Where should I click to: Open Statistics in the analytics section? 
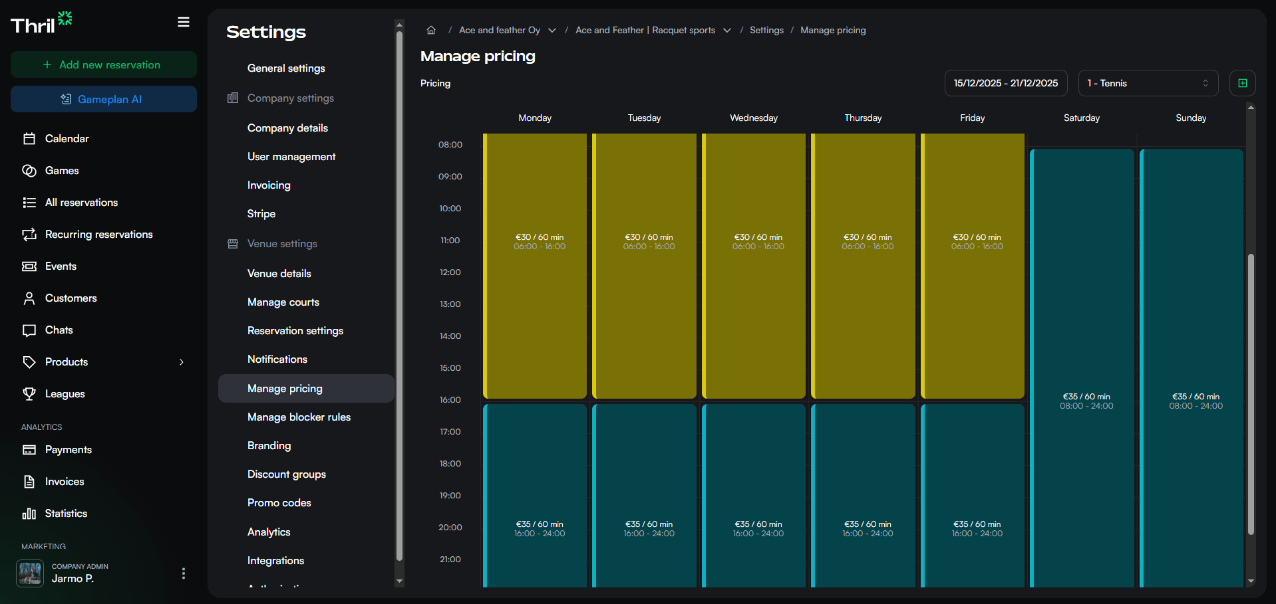pyautogui.click(x=66, y=513)
